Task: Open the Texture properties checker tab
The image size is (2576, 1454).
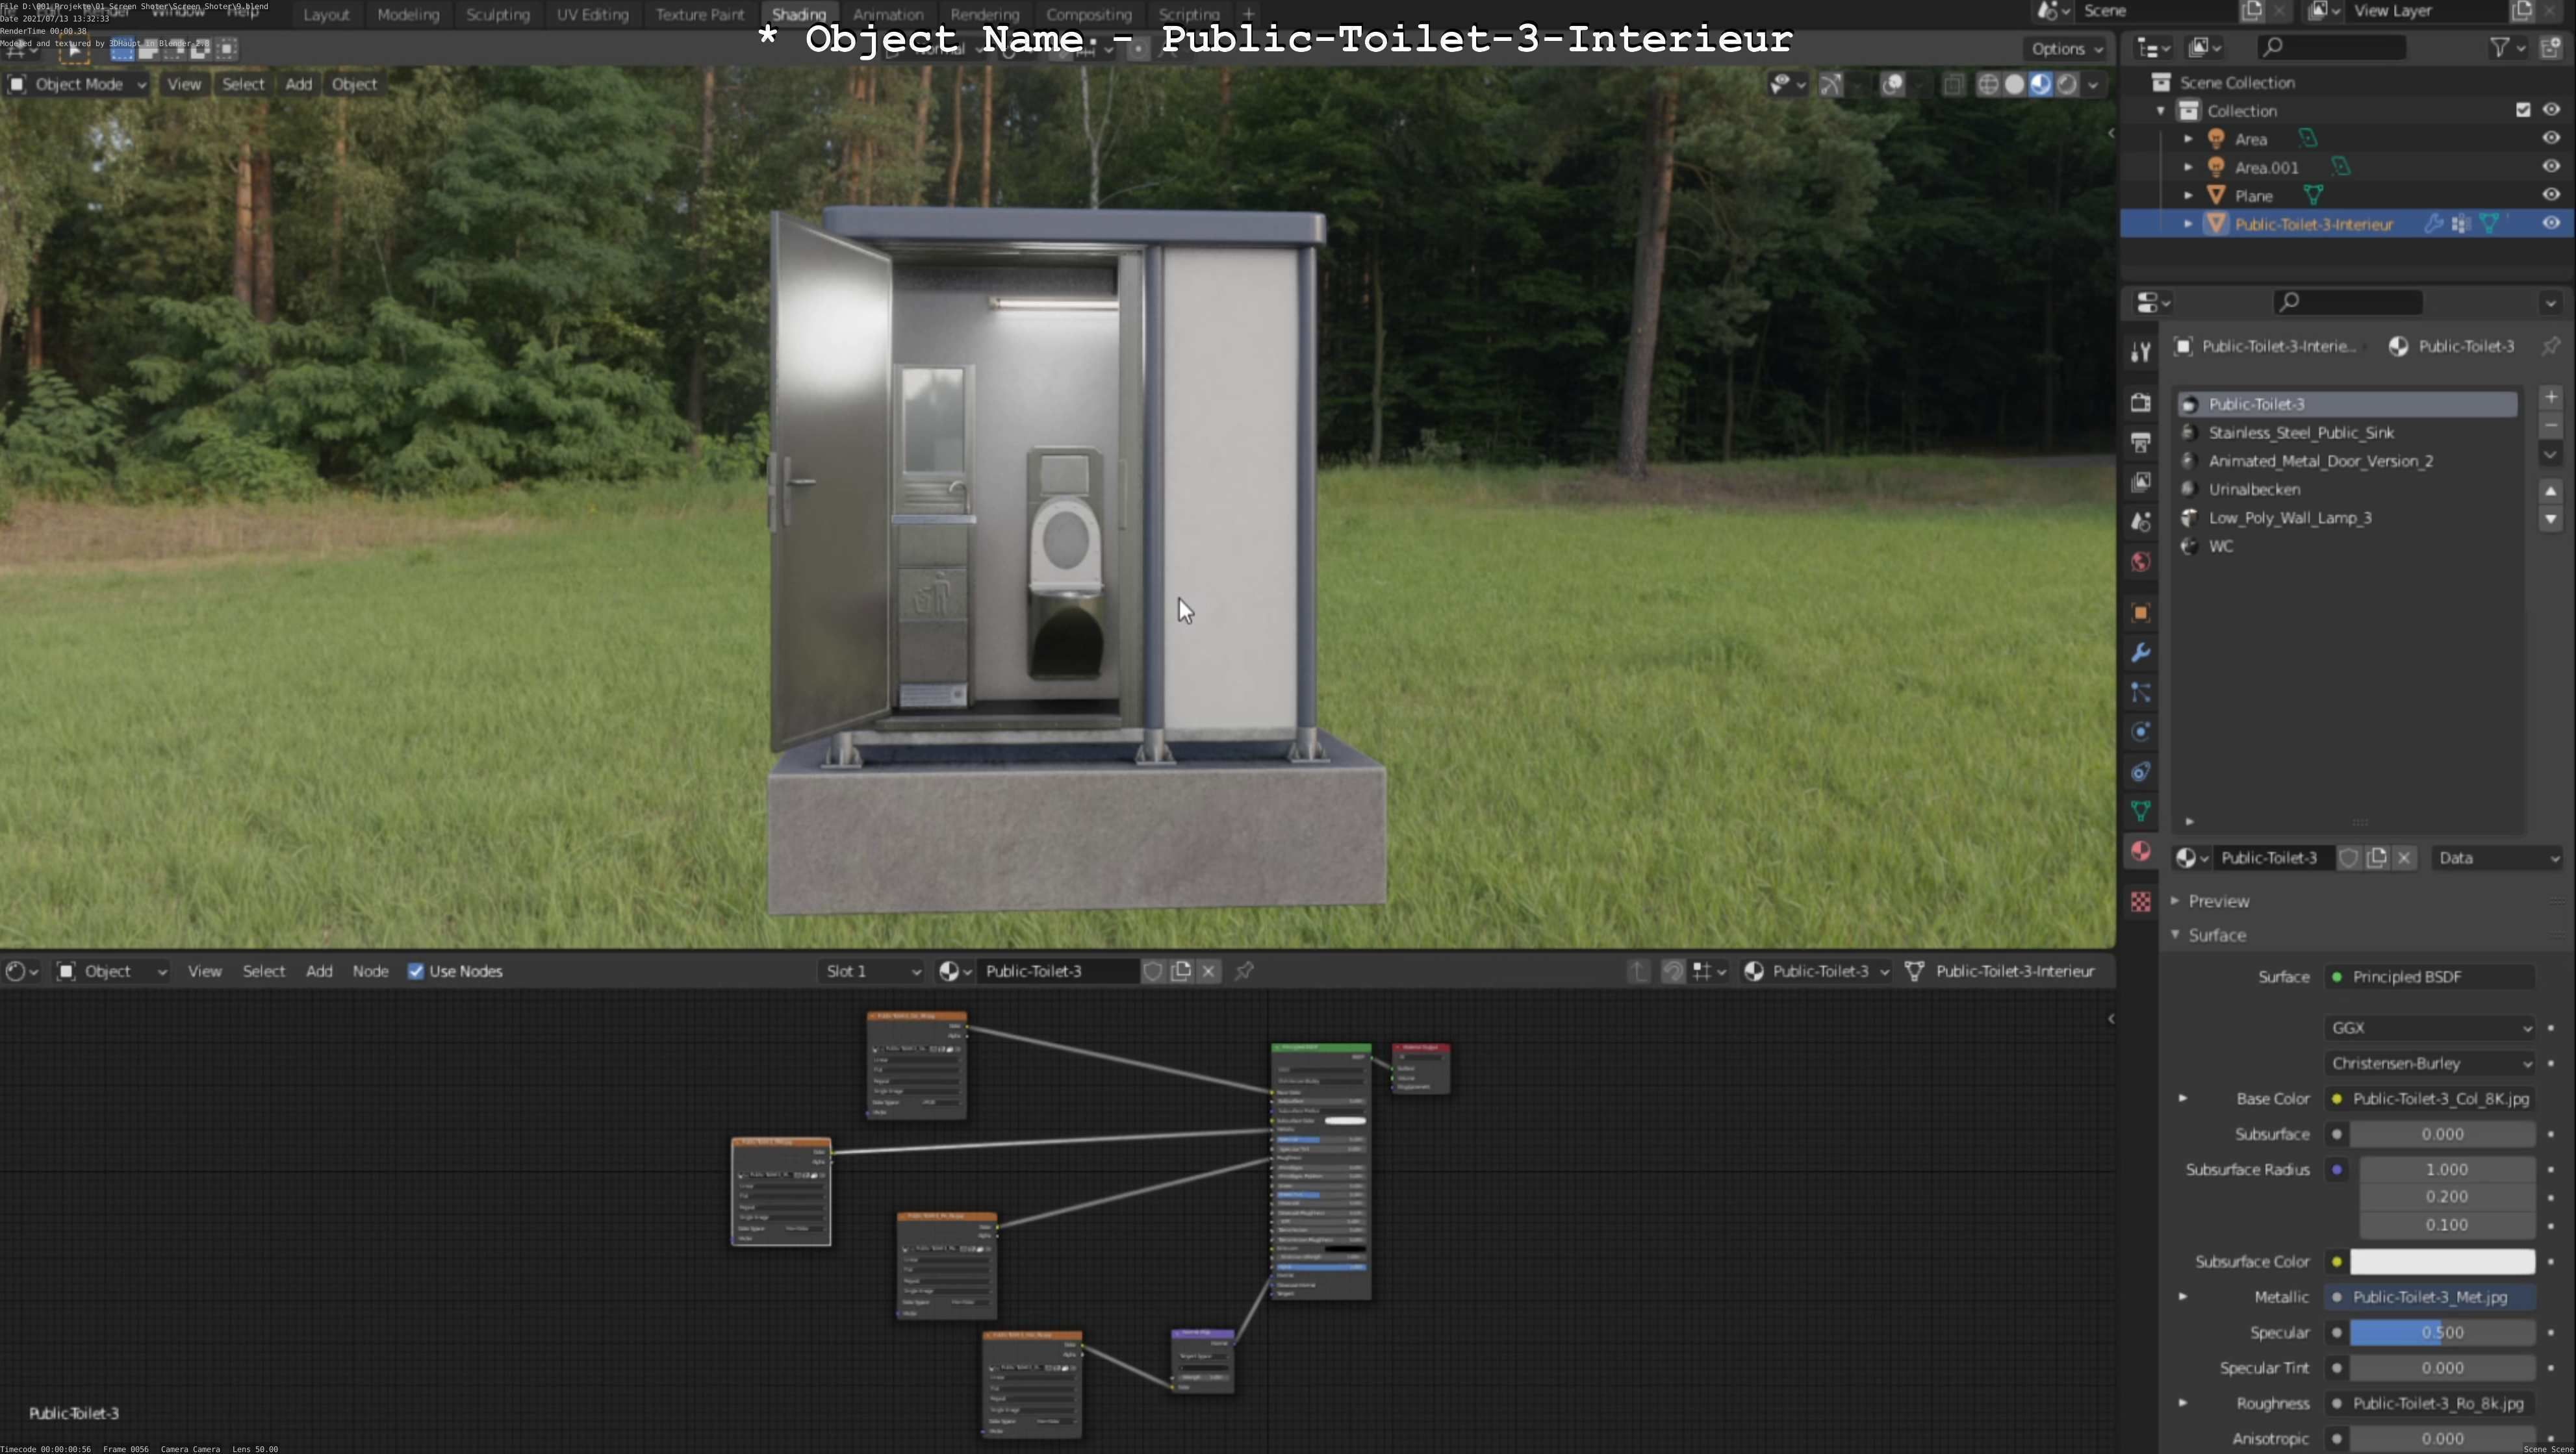Action: (2140, 901)
